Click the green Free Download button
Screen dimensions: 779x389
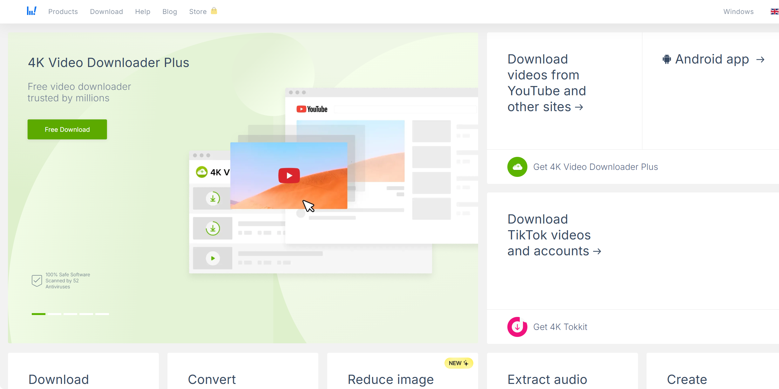[x=67, y=130]
